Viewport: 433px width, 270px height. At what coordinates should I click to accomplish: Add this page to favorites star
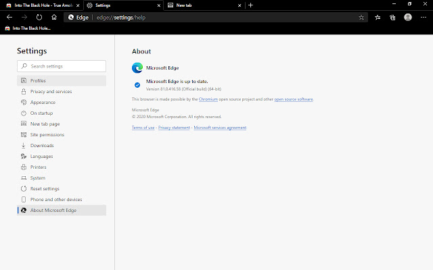coord(361,17)
